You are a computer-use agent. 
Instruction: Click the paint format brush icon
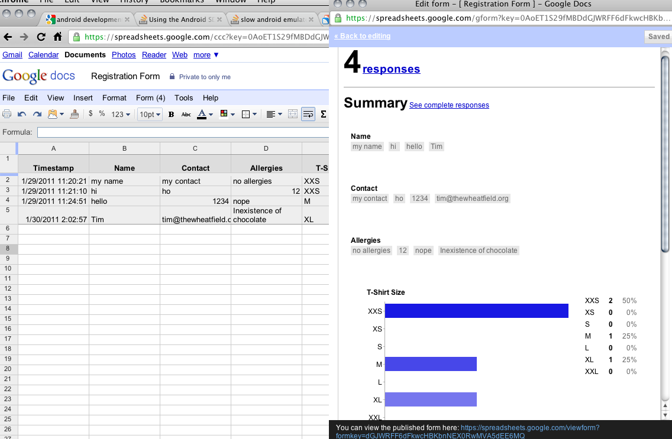[x=74, y=114]
